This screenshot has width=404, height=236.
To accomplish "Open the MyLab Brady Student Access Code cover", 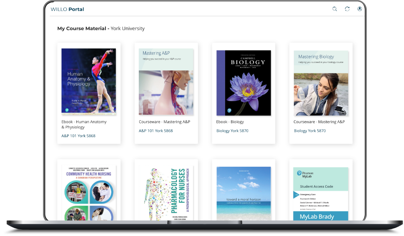I will [x=321, y=194].
